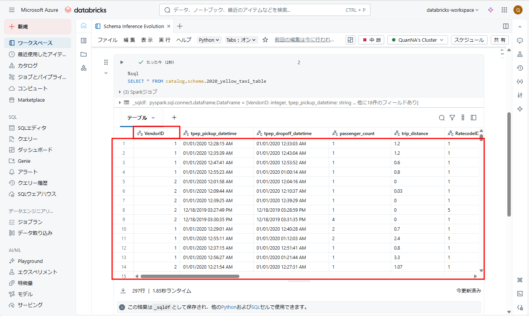The height and width of the screenshot is (316, 529).
Task: Open the Python language dropdown
Action: 209,40
